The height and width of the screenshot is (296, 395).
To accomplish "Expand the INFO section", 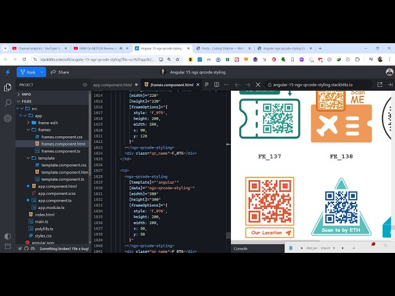I will (x=26, y=94).
